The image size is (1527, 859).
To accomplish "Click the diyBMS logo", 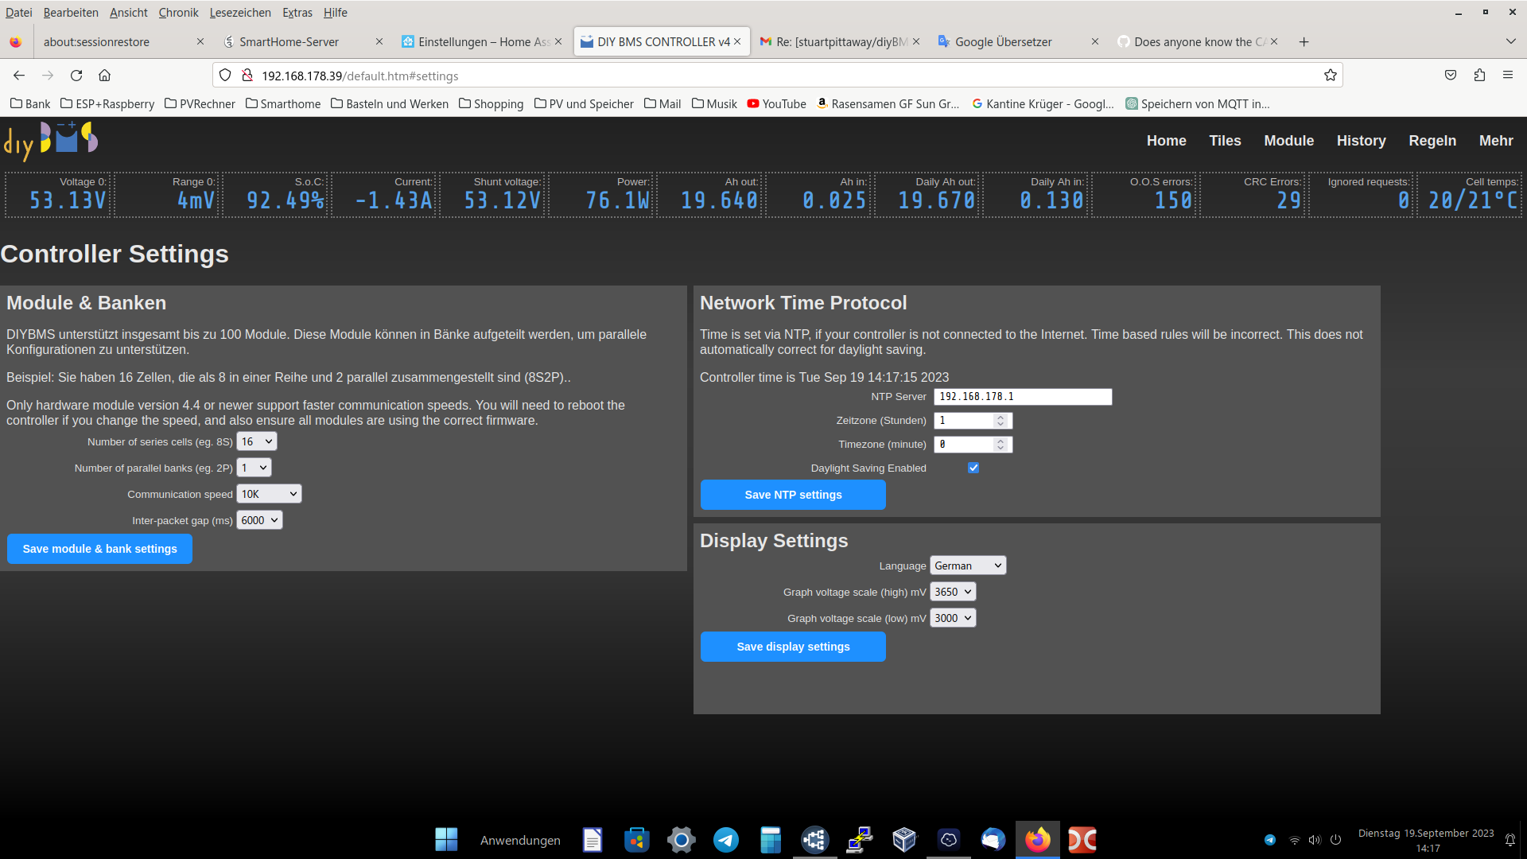I will [x=50, y=141].
